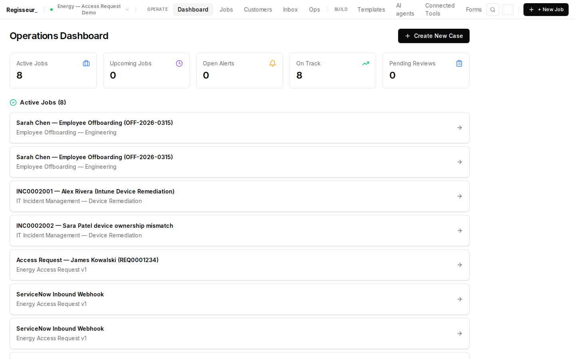The width and height of the screenshot is (575, 359).
Task: Navigate to AI agents
Action: coord(405,10)
